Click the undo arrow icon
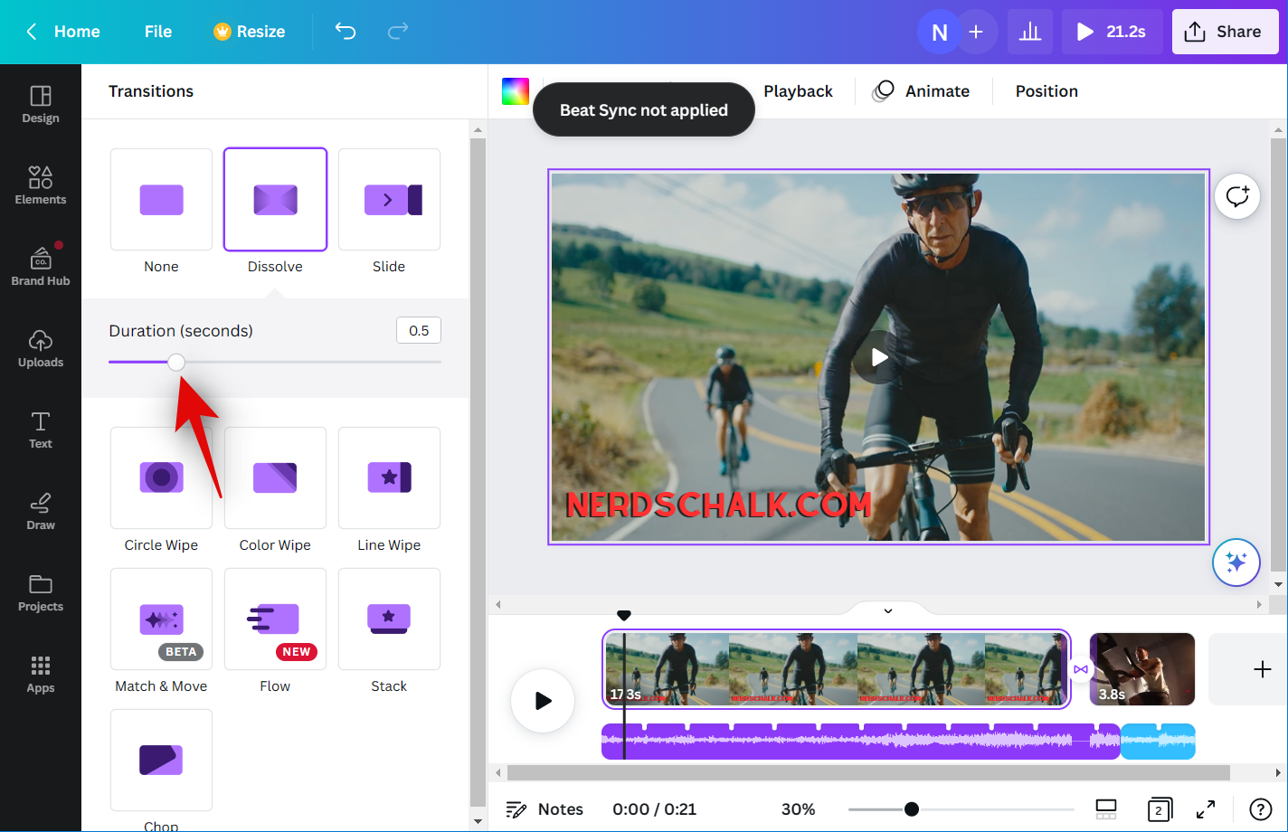 pyautogui.click(x=346, y=32)
